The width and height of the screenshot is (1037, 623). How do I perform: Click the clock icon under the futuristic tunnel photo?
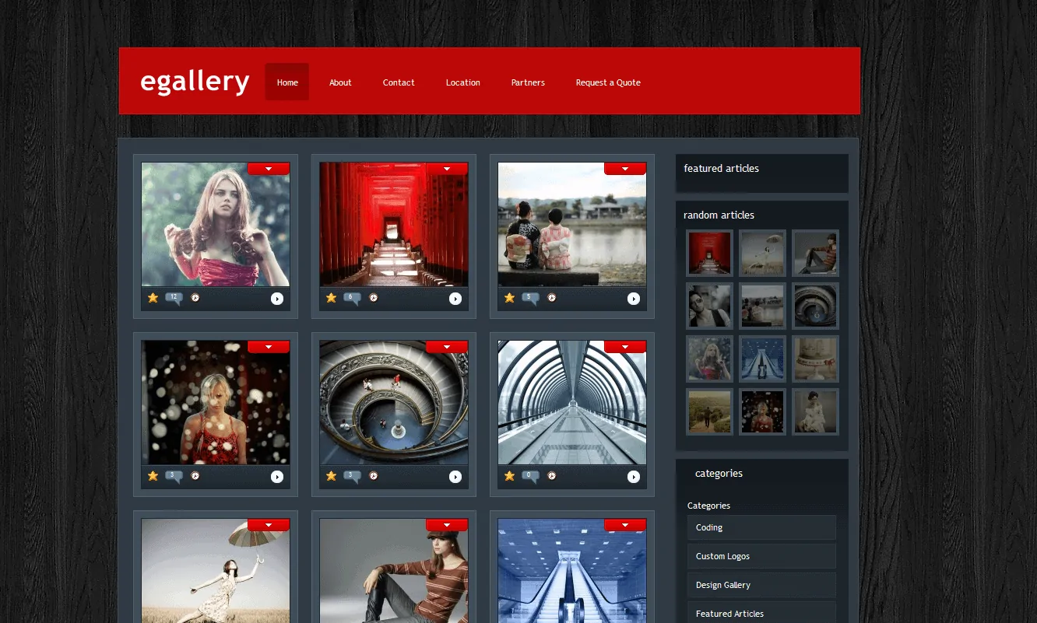tap(552, 476)
